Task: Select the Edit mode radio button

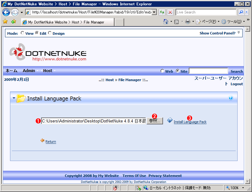Action: 37,33
